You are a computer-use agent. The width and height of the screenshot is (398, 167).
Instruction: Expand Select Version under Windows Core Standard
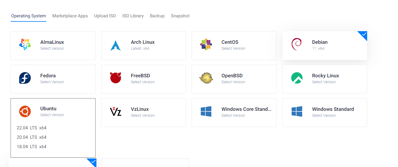233,116
